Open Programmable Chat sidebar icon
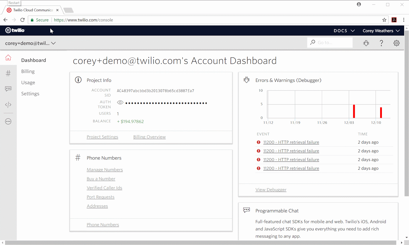Viewport: 409px width, 245px height. coord(8,89)
